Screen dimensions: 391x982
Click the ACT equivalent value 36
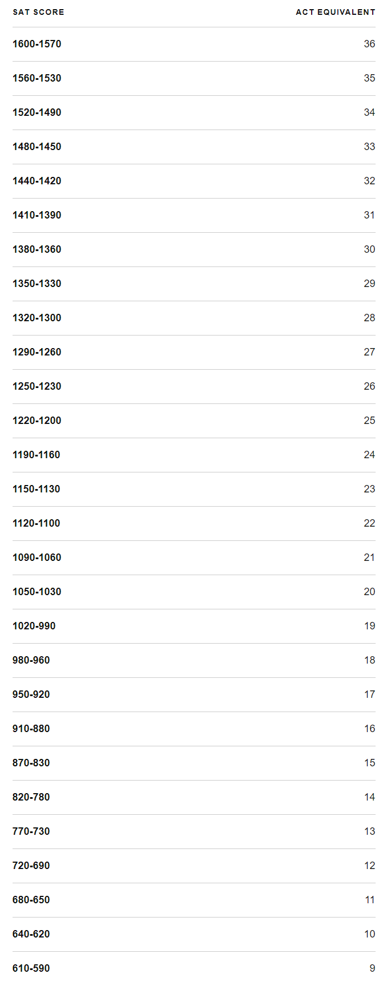tap(369, 44)
